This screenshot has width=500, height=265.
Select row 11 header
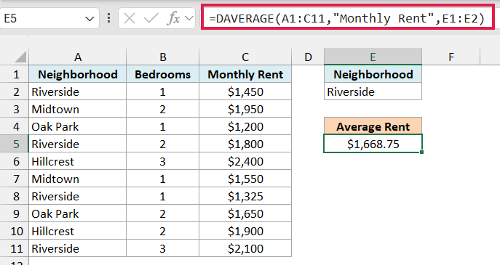pyautogui.click(x=15, y=248)
